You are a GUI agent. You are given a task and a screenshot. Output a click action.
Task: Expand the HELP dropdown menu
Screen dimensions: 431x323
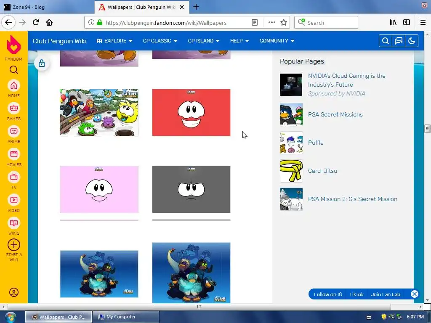tap(239, 41)
